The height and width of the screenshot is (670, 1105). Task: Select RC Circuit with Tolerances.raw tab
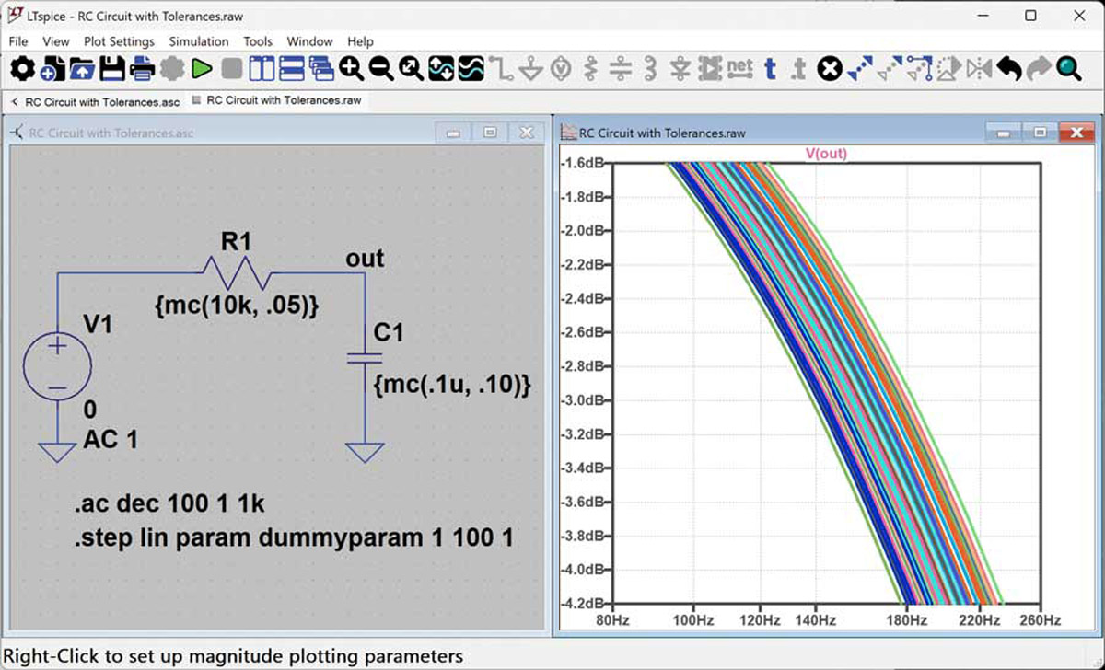(x=283, y=100)
